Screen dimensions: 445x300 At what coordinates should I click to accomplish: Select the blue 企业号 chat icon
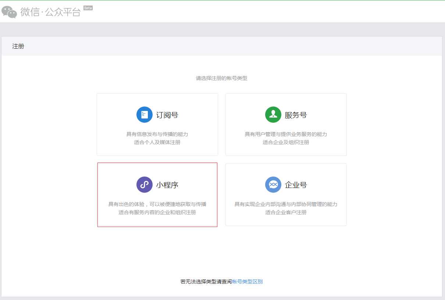[273, 185]
